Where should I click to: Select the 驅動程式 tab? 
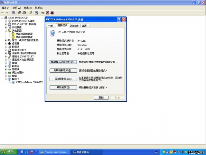click(62, 26)
